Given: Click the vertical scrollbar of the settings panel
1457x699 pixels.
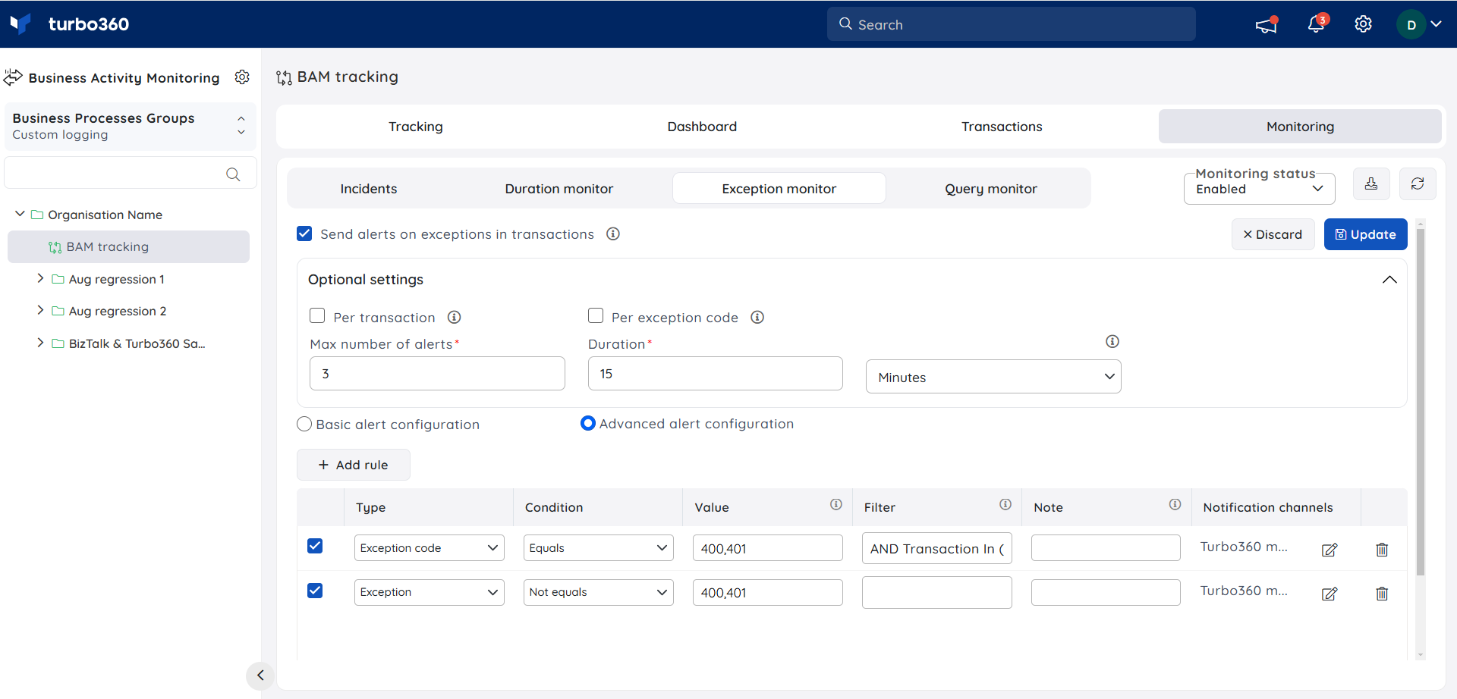Looking at the screenshot, I should coord(1421,402).
